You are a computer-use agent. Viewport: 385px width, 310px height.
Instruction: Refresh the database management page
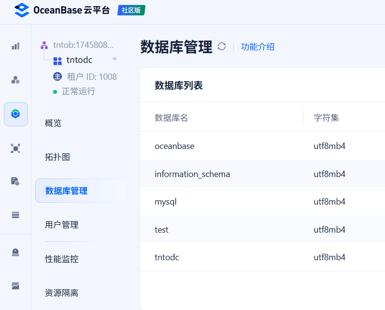(221, 46)
